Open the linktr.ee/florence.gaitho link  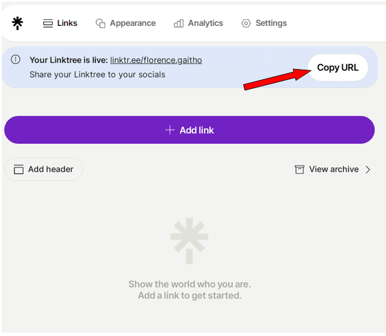pyautogui.click(x=156, y=60)
